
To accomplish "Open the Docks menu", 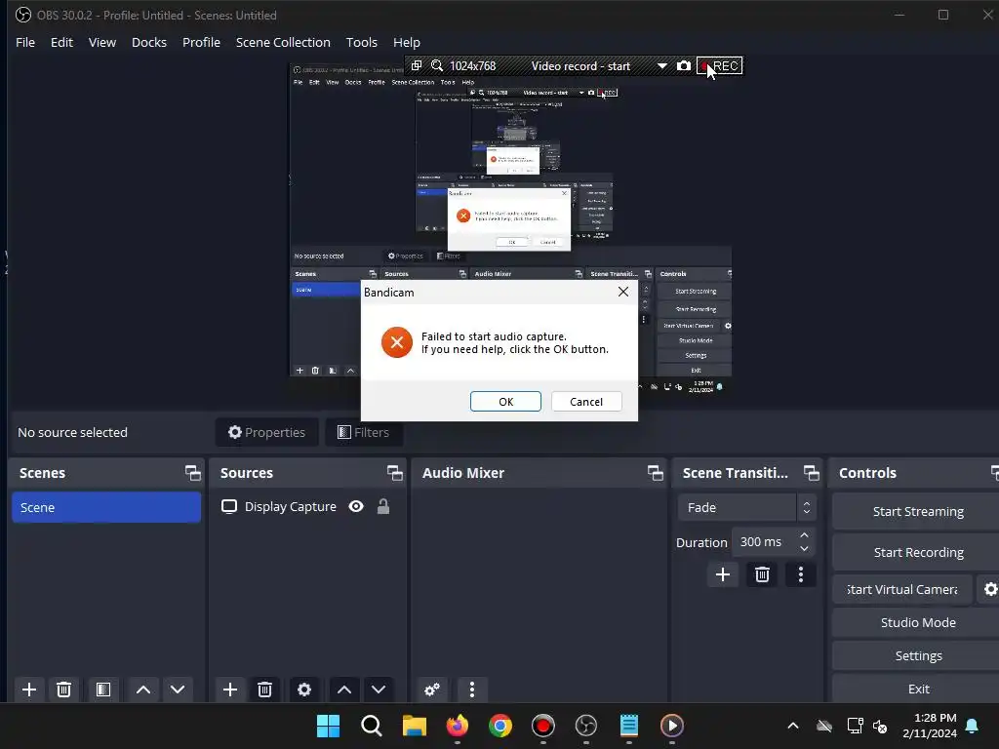I will point(149,42).
